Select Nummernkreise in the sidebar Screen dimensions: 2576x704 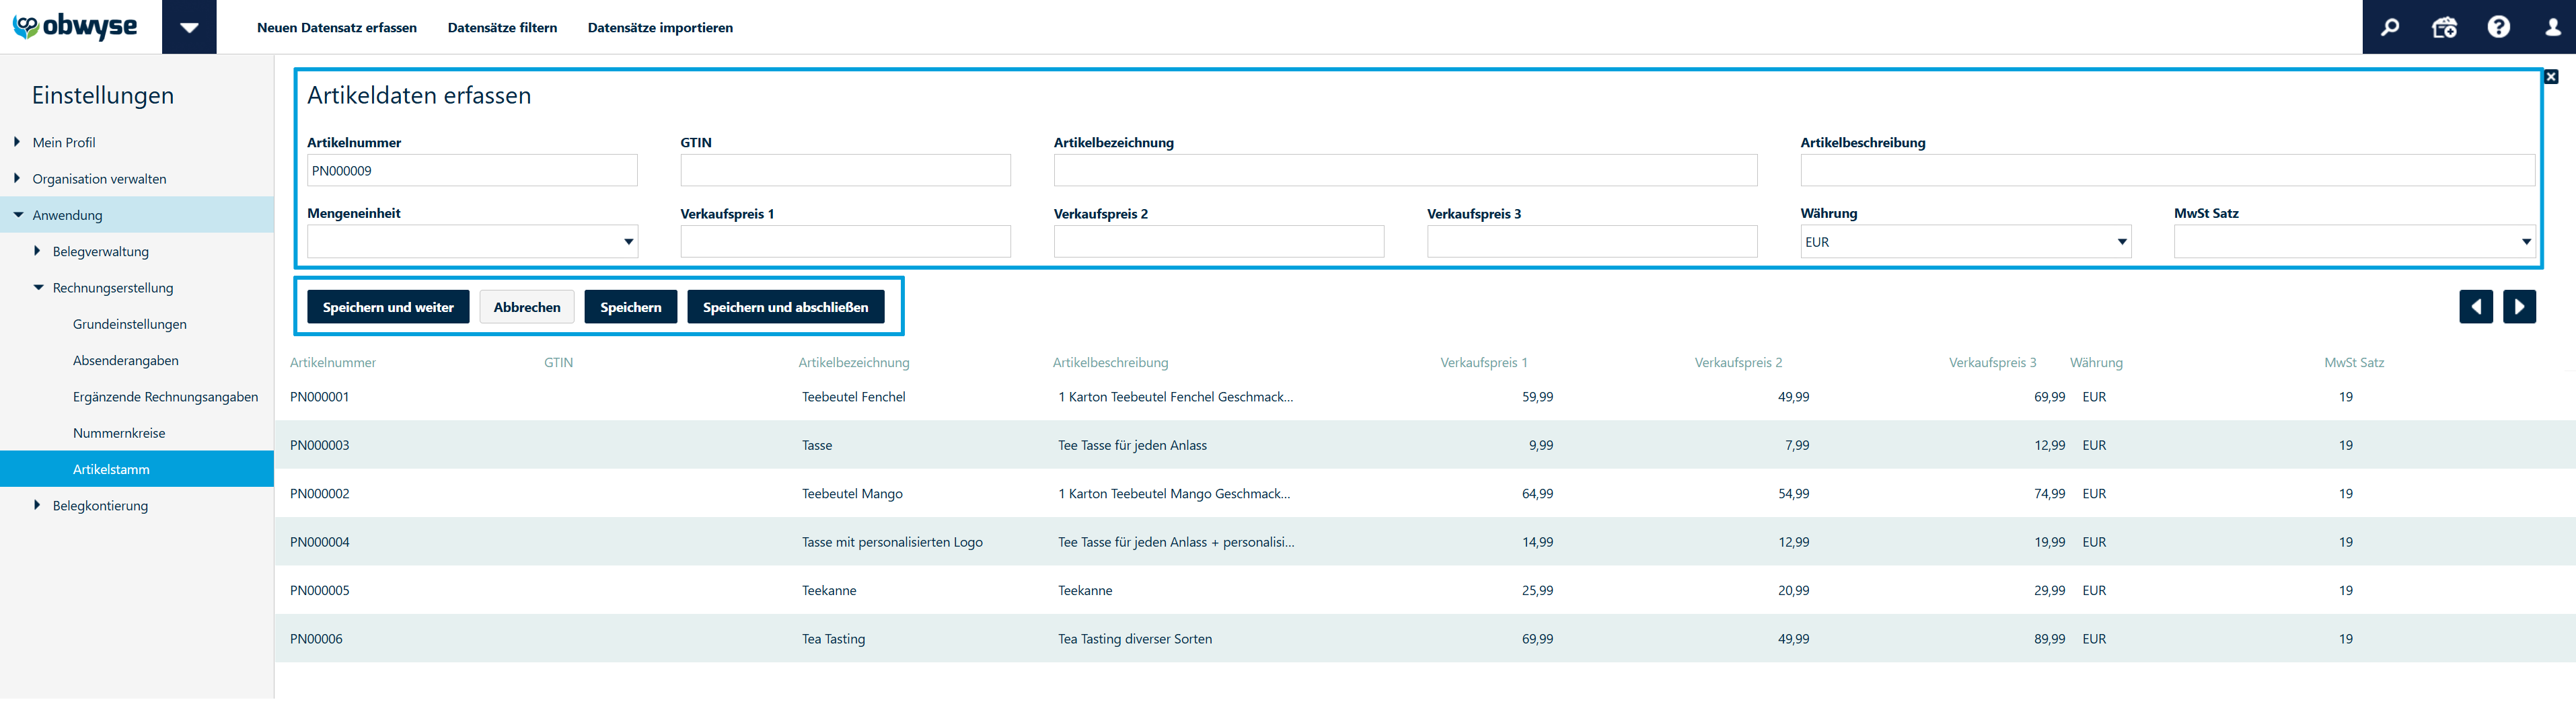[119, 433]
